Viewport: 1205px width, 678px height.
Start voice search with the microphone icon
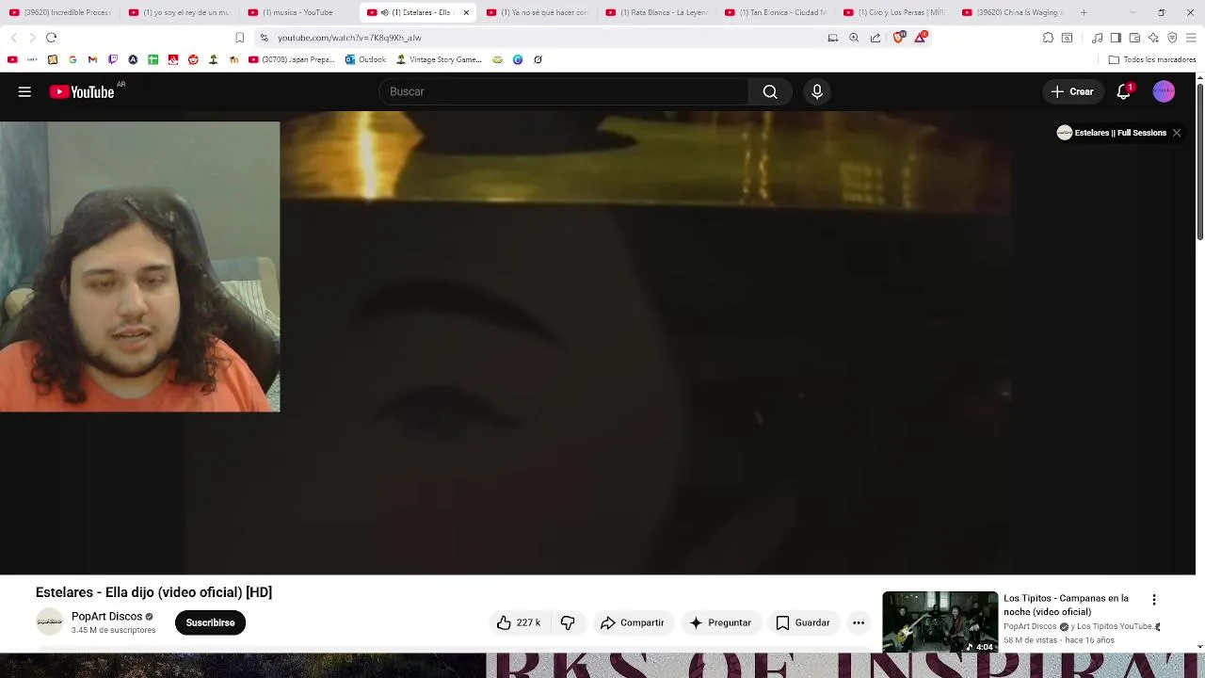817,91
